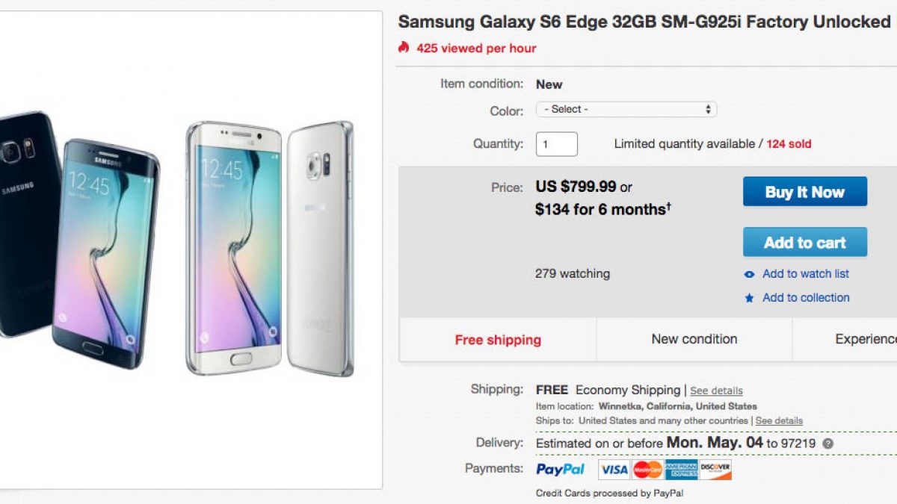Open the Color select dropdown

click(x=626, y=110)
